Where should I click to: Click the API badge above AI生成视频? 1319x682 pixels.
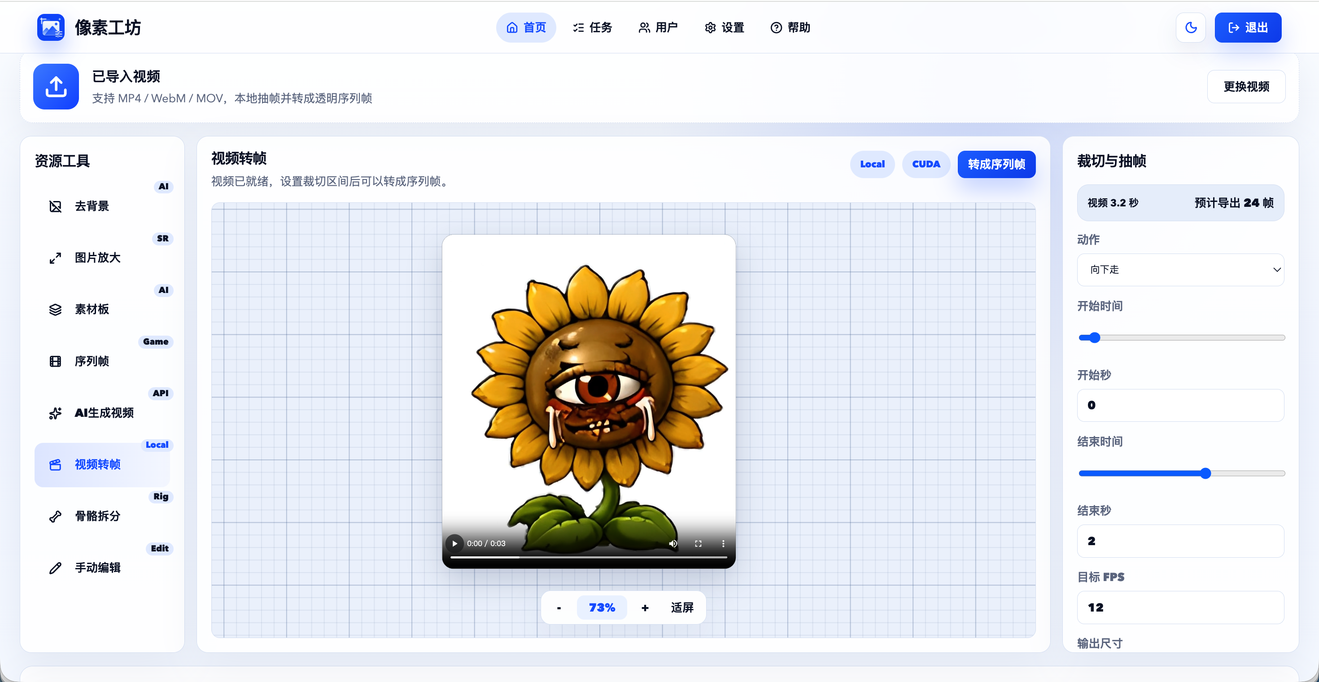(160, 393)
